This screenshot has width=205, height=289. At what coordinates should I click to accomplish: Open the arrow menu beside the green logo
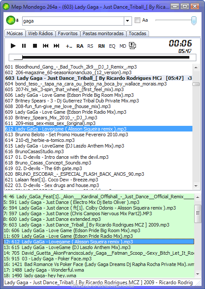pos(17,20)
